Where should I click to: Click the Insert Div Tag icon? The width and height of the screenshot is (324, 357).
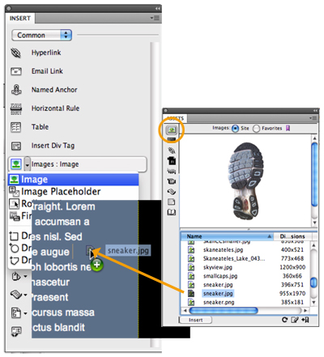16,146
